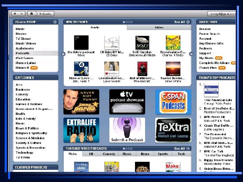Open NPR: Car Talk top podcast
Image resolution: width=243 pixels, height=182 pixels.
pyautogui.click(x=214, y=151)
